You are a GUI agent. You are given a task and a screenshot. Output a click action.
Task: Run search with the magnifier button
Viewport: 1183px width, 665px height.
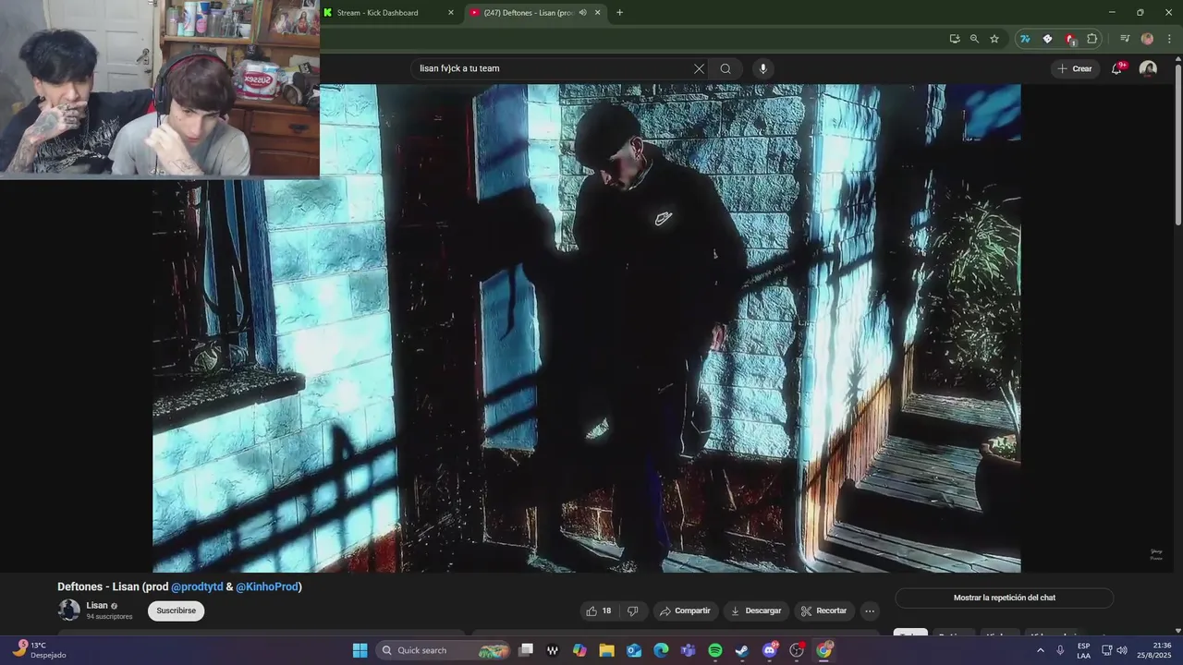click(726, 68)
